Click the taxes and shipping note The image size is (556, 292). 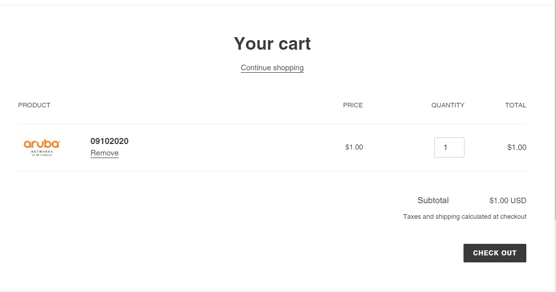465,217
